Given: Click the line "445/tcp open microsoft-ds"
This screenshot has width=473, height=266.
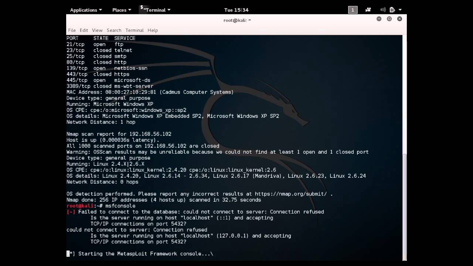Looking at the screenshot, I should pos(108,80).
